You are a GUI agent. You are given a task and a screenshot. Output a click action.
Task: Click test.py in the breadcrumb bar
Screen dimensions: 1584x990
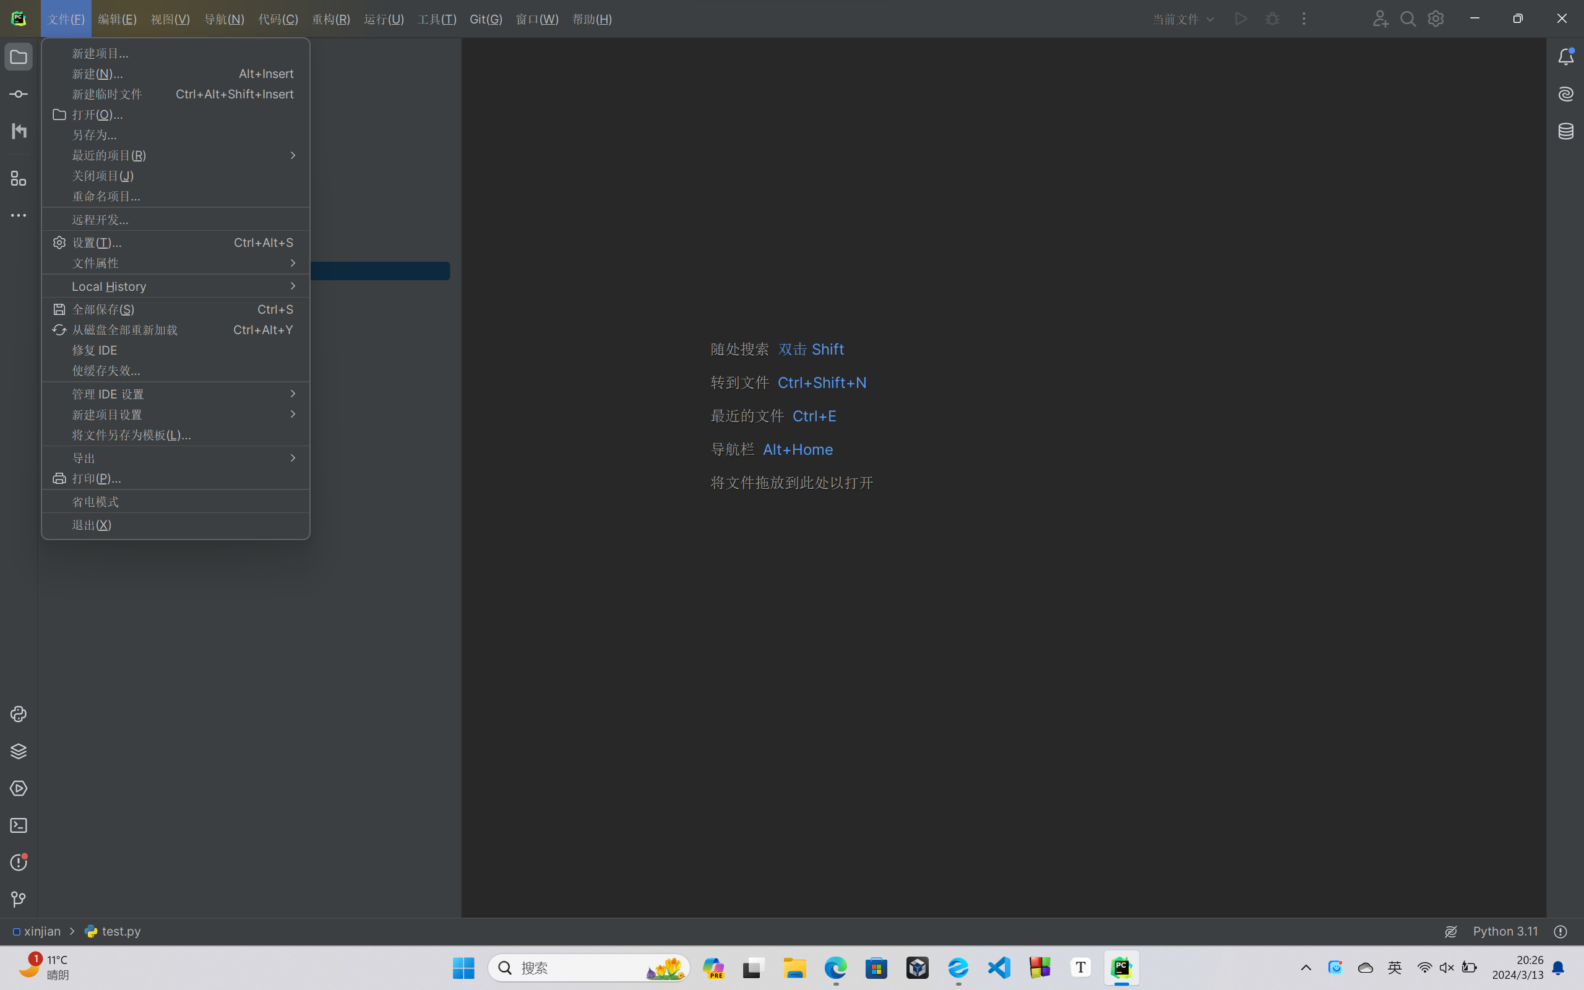(x=121, y=931)
